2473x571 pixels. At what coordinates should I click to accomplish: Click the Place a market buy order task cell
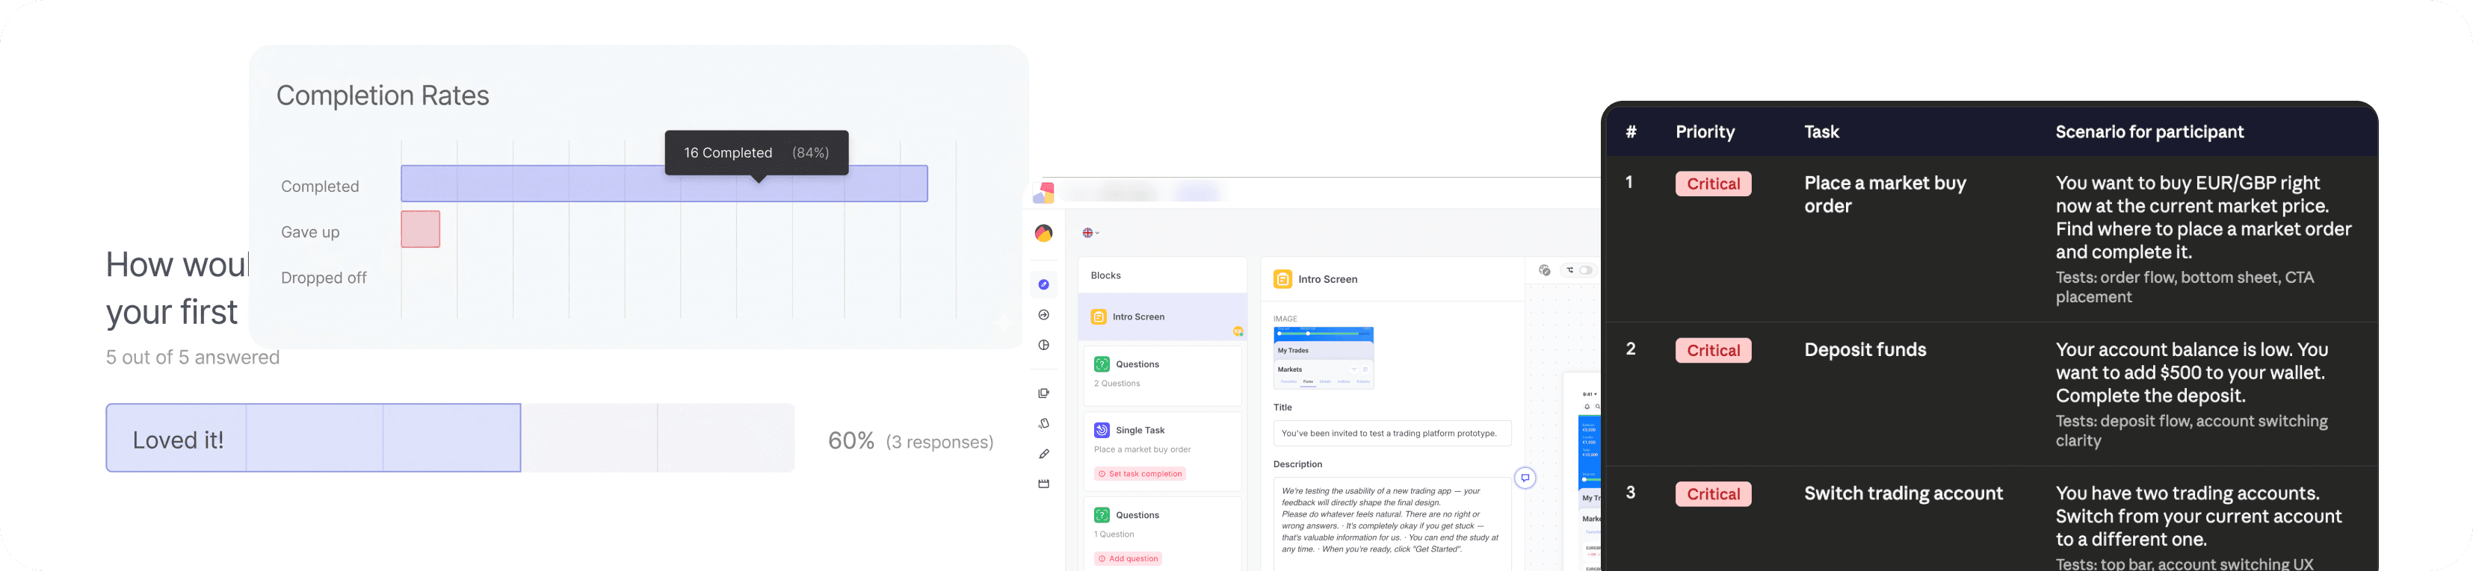tap(1886, 195)
